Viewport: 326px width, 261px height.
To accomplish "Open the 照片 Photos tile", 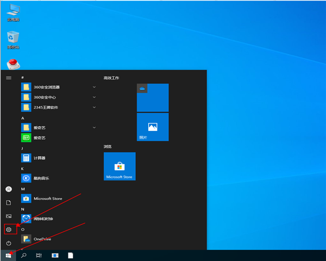I will (153, 127).
